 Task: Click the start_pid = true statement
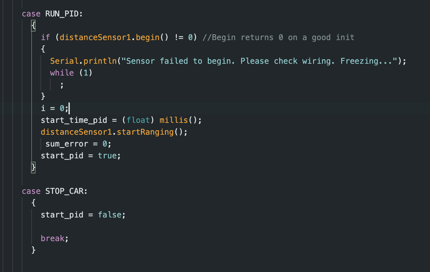pos(81,156)
